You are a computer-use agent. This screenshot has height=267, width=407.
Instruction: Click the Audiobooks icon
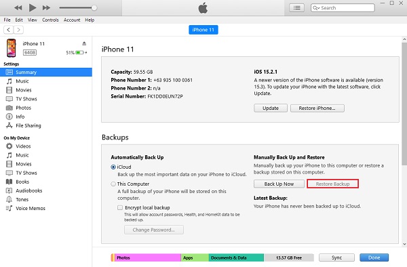pos(9,190)
